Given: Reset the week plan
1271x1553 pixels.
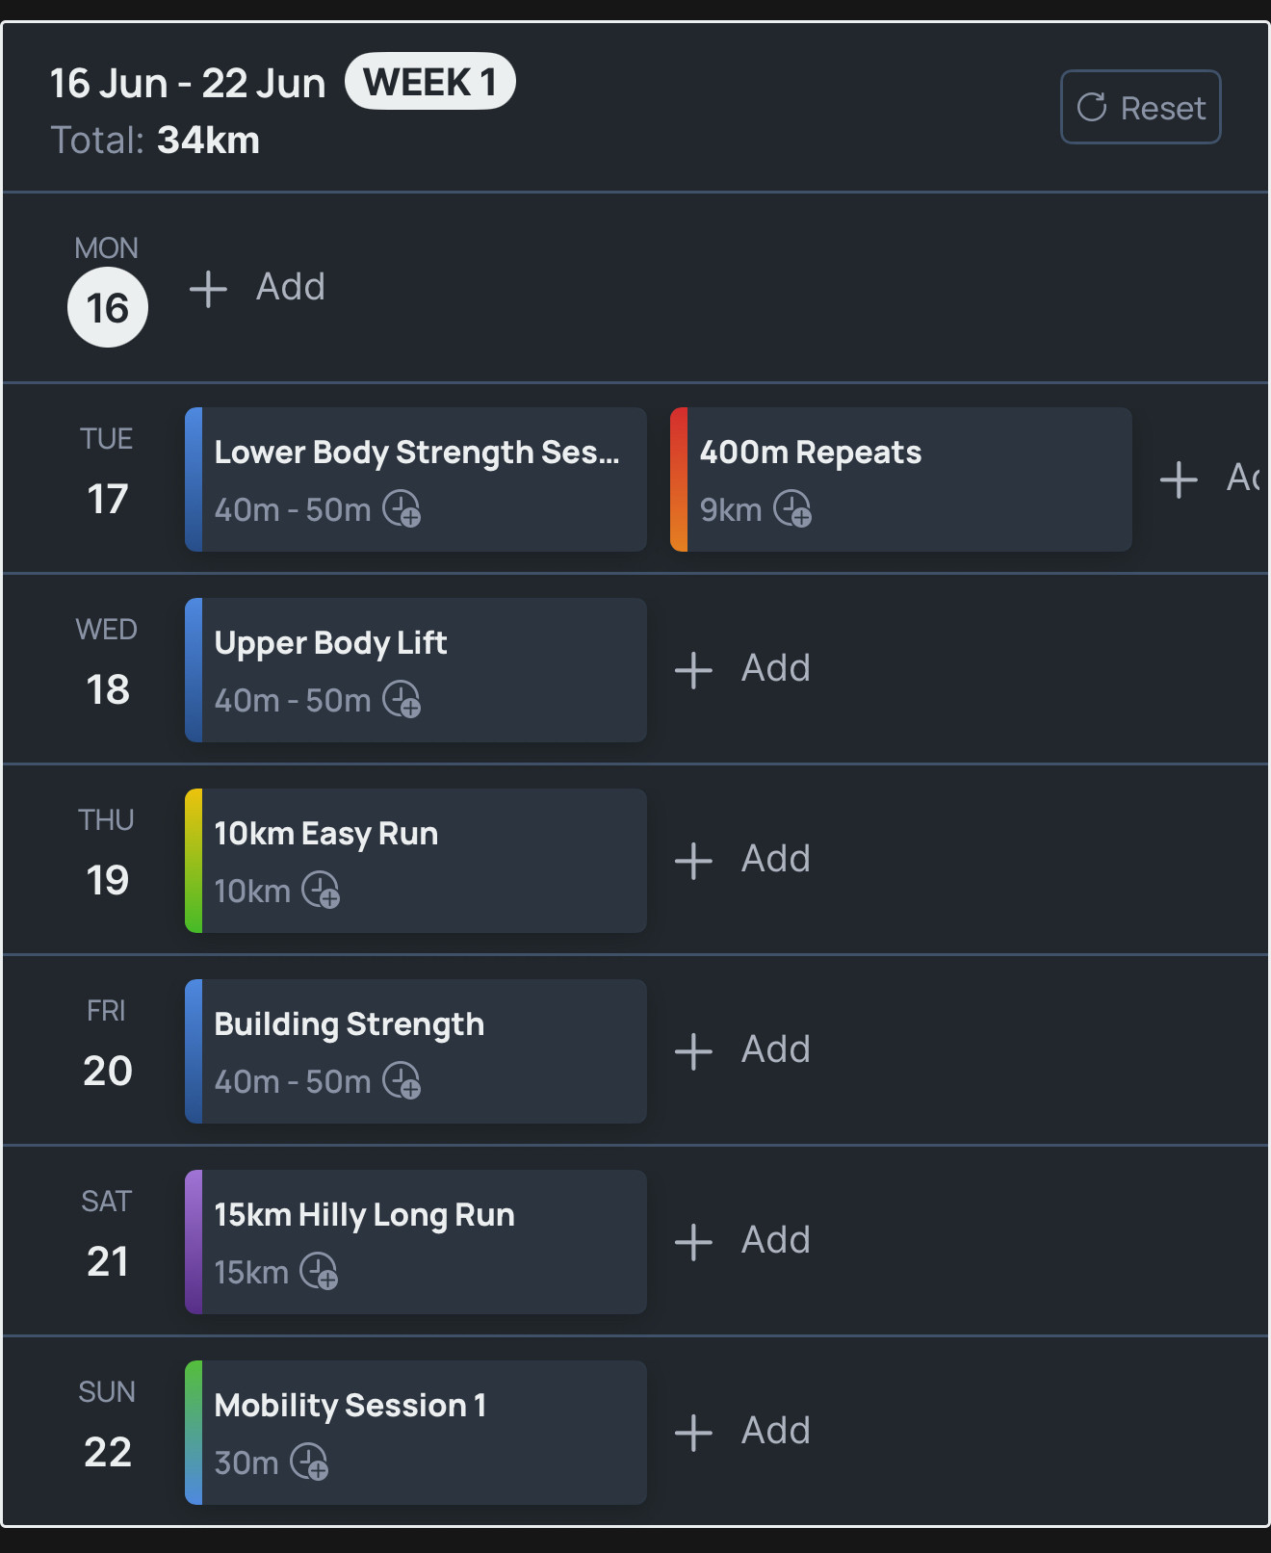Looking at the screenshot, I should click(x=1140, y=107).
